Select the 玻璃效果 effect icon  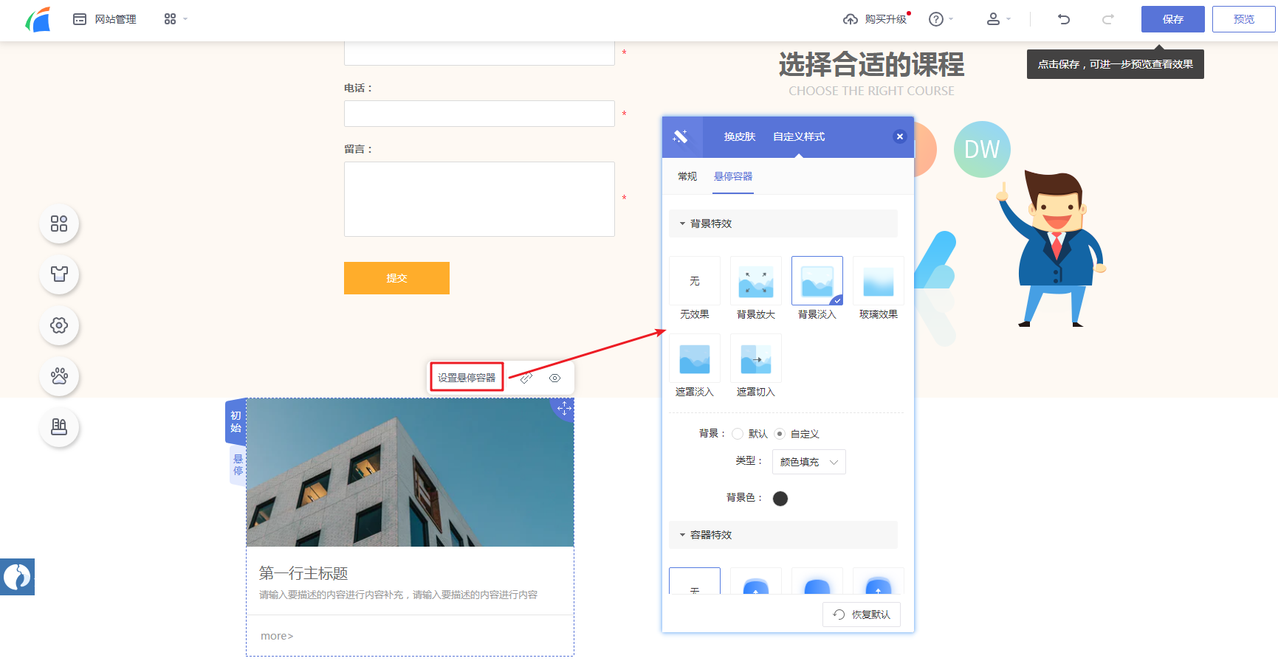[879, 281]
